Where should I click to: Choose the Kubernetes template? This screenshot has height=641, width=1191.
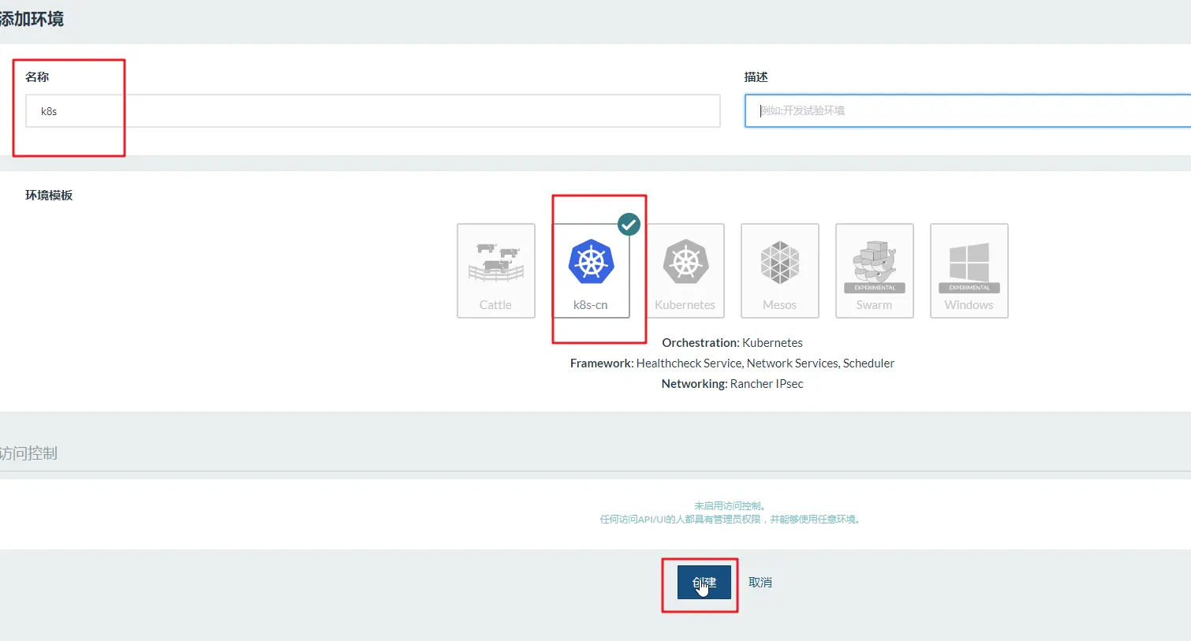(x=685, y=270)
